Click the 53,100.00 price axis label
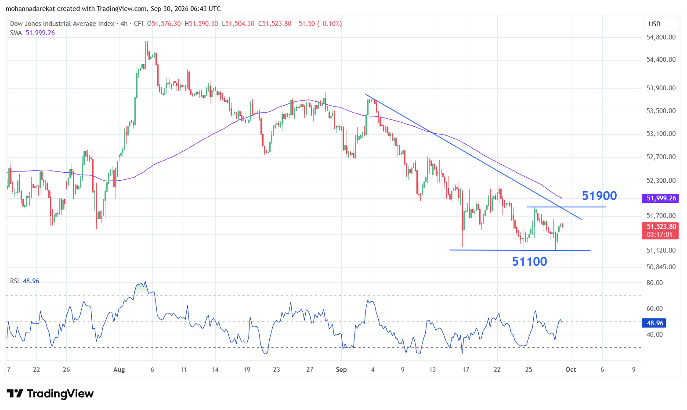This screenshot has width=687, height=410. 661,134
